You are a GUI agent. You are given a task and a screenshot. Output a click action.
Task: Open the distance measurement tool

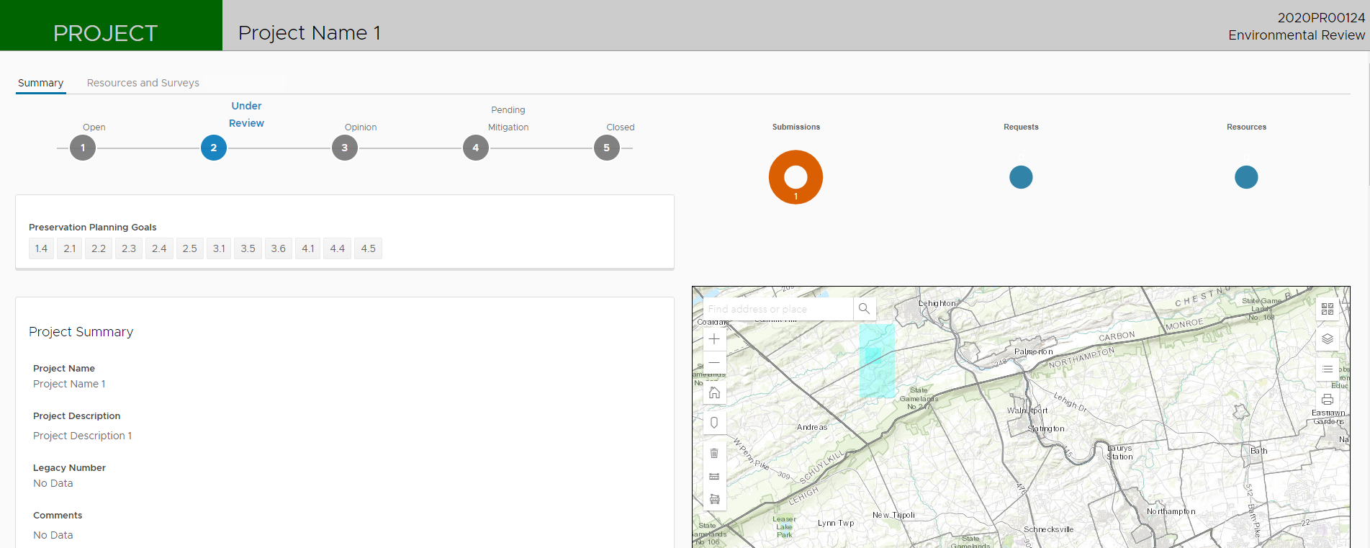714,476
